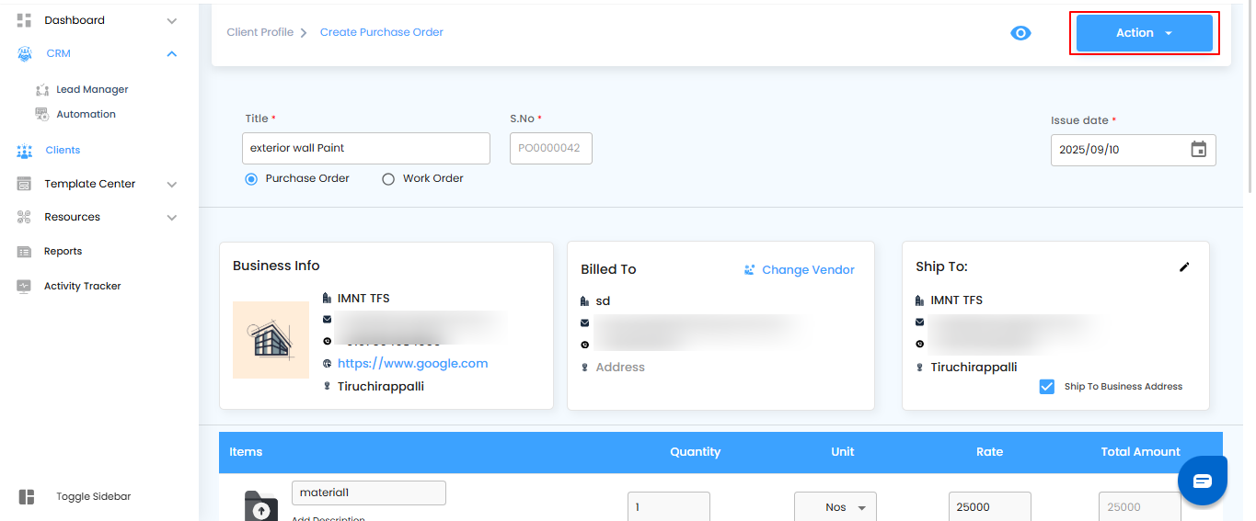Viewport: 1256px width, 521px height.
Task: Open the chat support bubble
Action: point(1203,481)
